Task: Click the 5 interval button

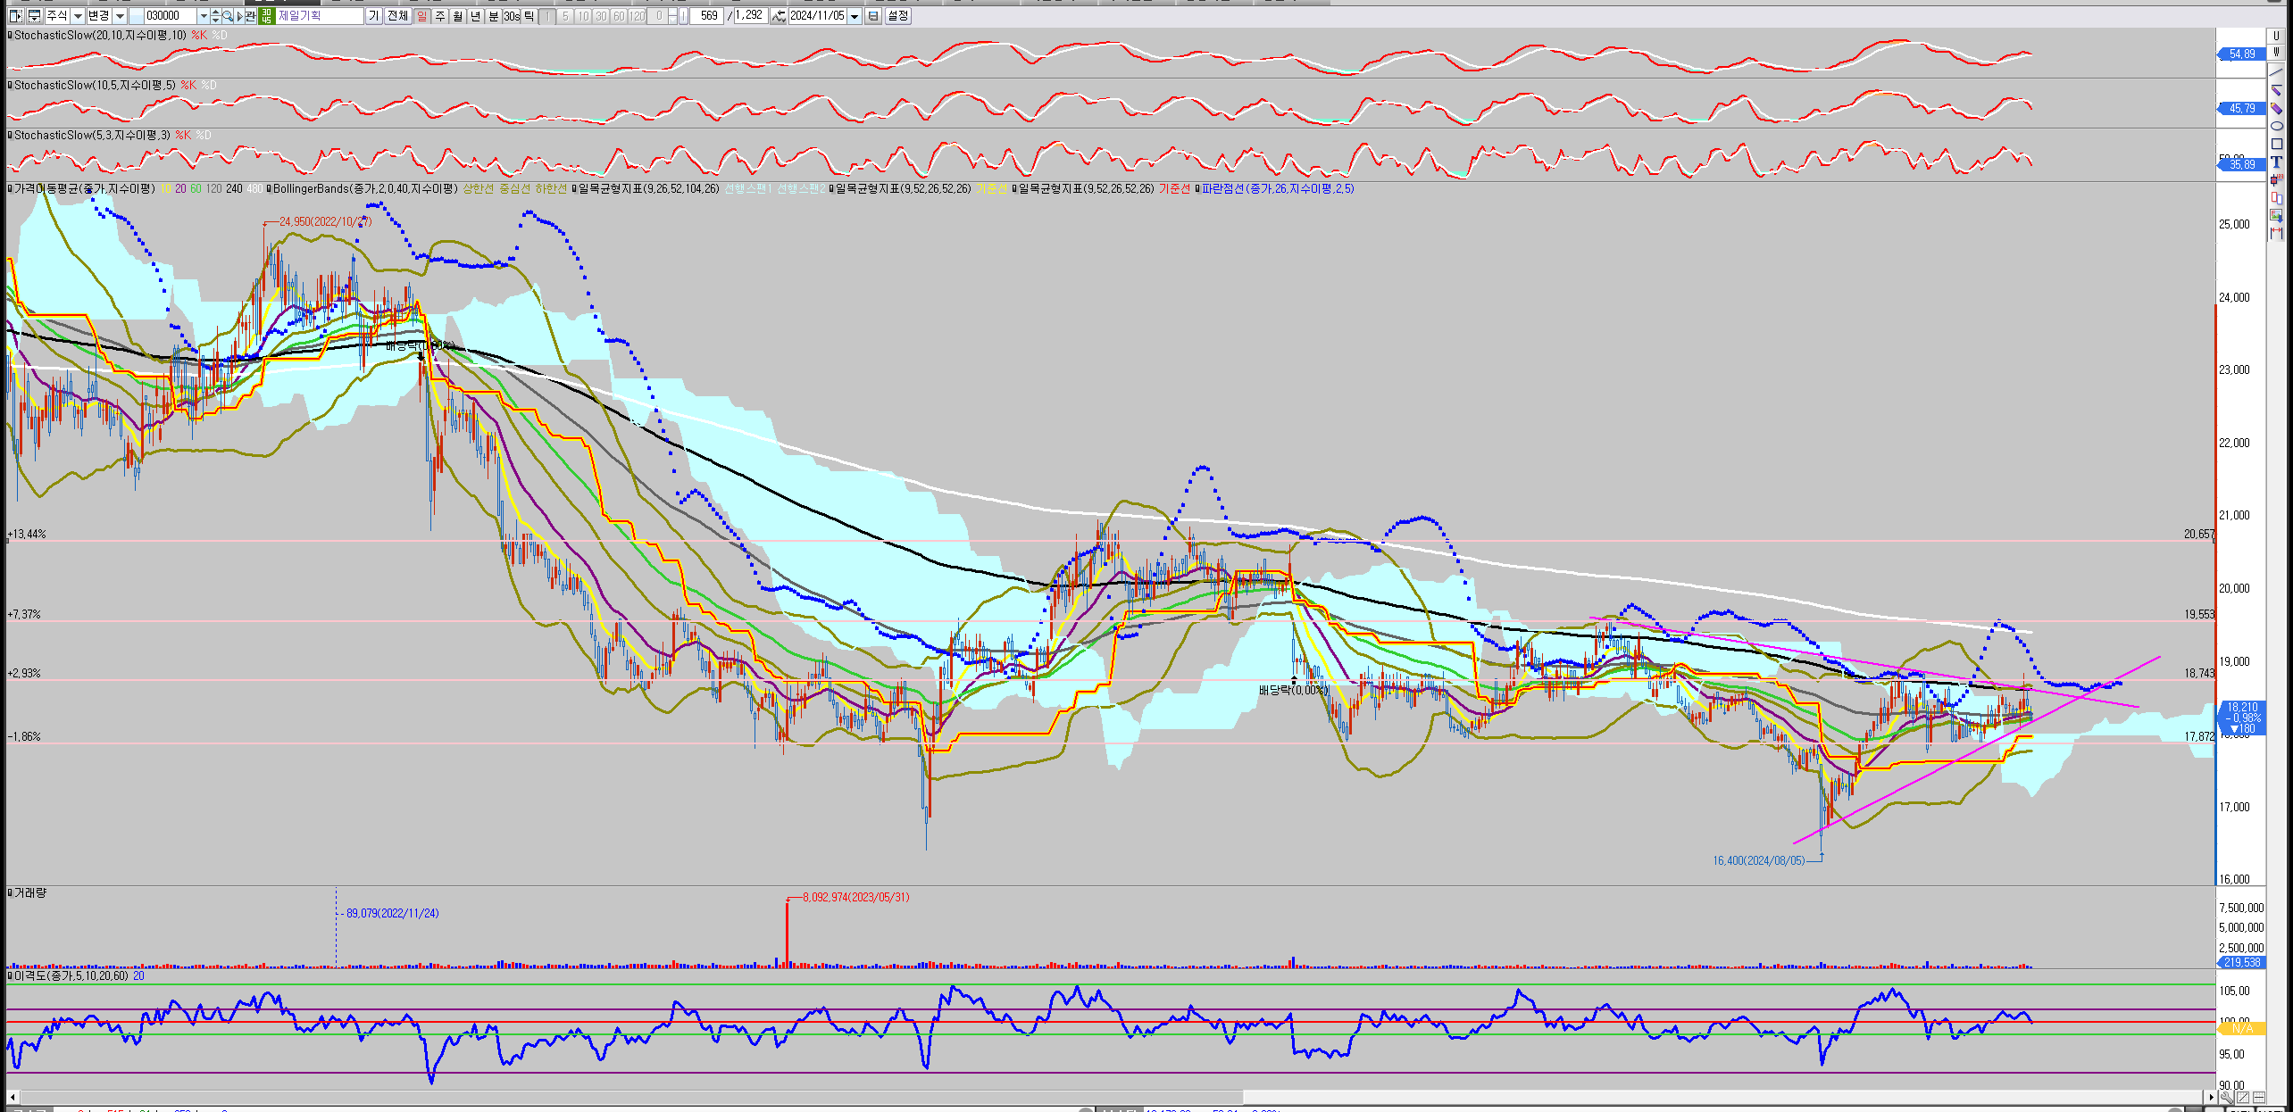Action: click(565, 15)
